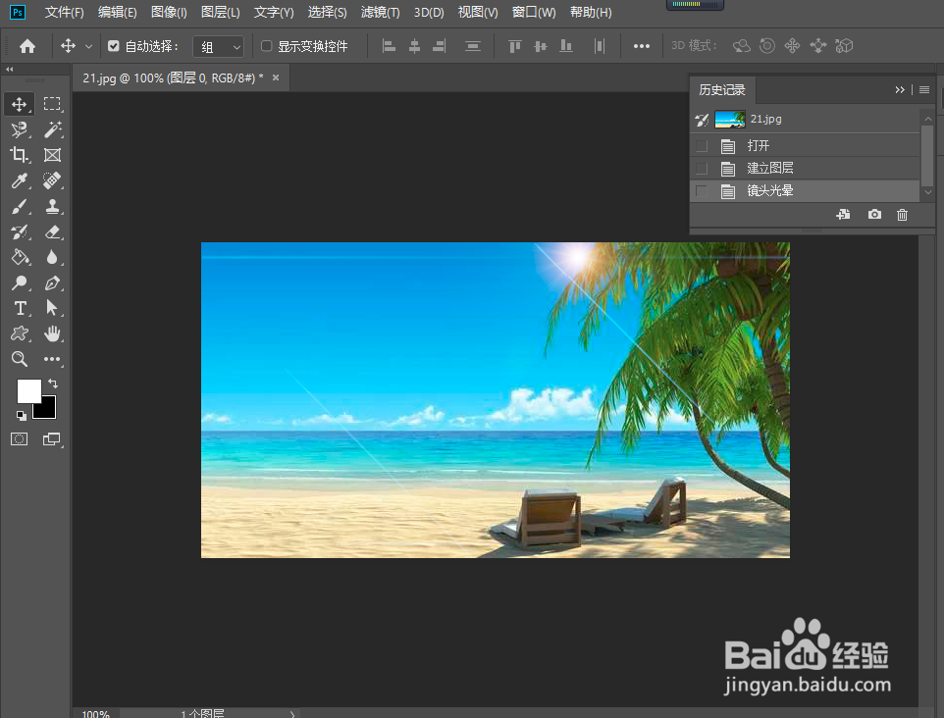944x718 pixels.
Task: Click the 100% zoom level field
Action: [95, 714]
